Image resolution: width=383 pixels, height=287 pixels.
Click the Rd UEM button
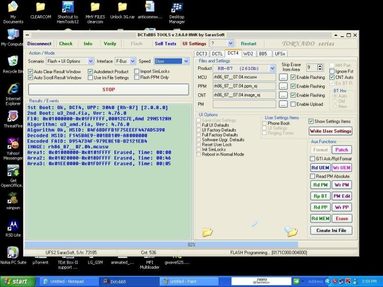[320, 168]
